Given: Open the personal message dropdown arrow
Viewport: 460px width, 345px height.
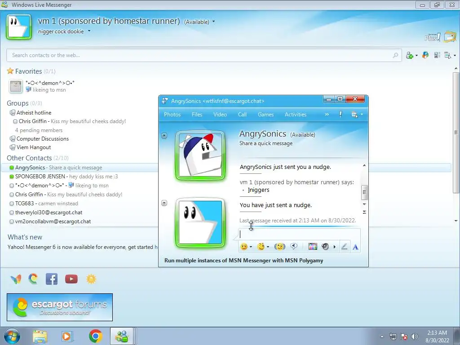Looking at the screenshot, I should pos(89,31).
